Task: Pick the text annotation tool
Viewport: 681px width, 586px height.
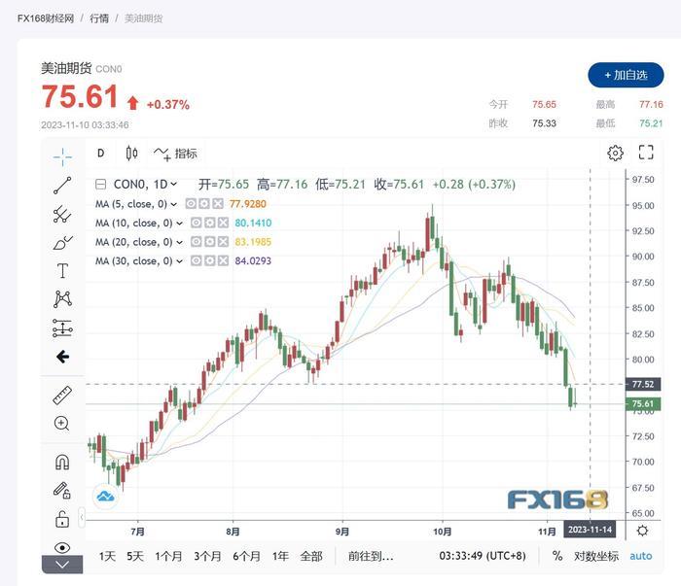Action: tap(62, 270)
